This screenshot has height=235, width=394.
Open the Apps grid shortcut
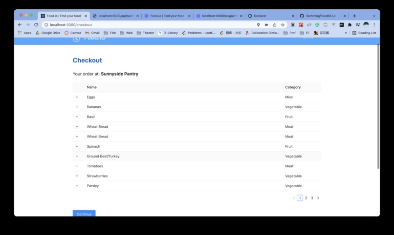click(x=24, y=33)
